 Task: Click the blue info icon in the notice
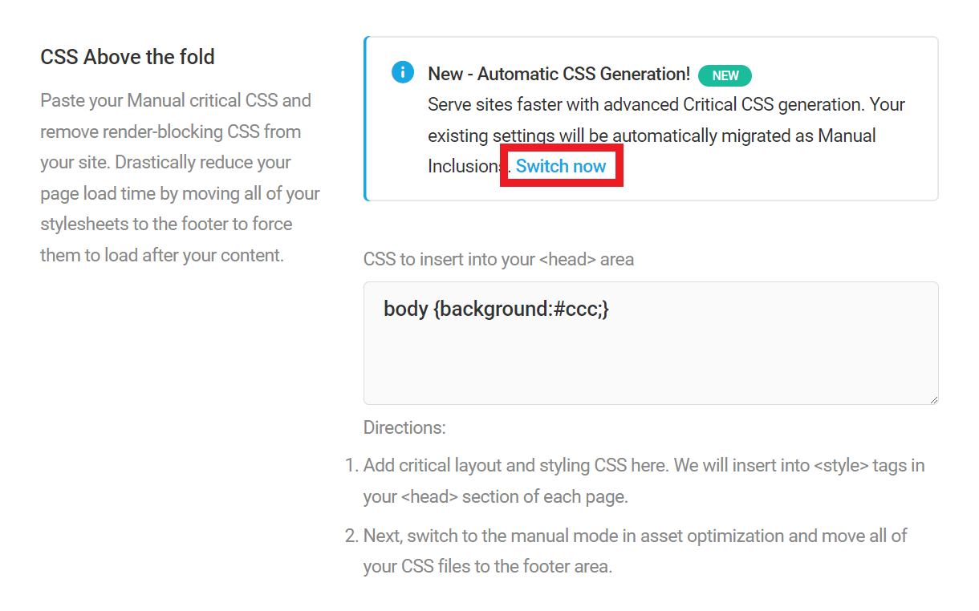[x=403, y=72]
